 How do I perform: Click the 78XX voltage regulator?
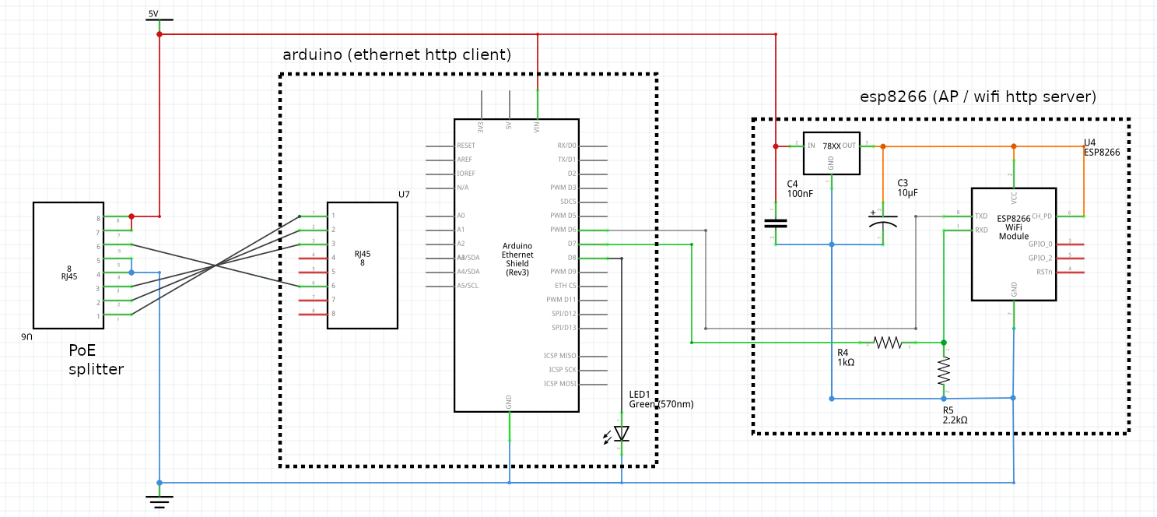pos(831,153)
